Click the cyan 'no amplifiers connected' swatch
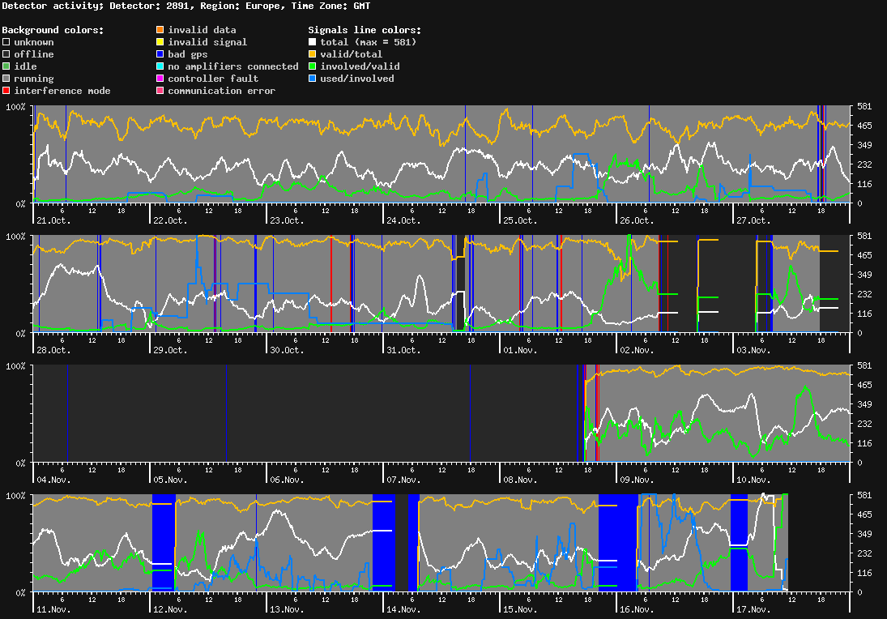Viewport: 887px width, 619px height. click(160, 66)
